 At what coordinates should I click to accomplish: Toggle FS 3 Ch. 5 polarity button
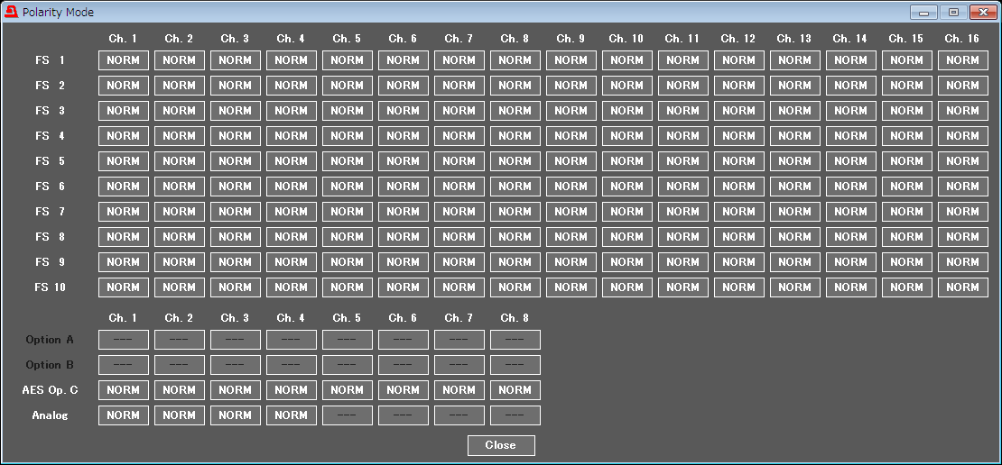[x=348, y=111]
